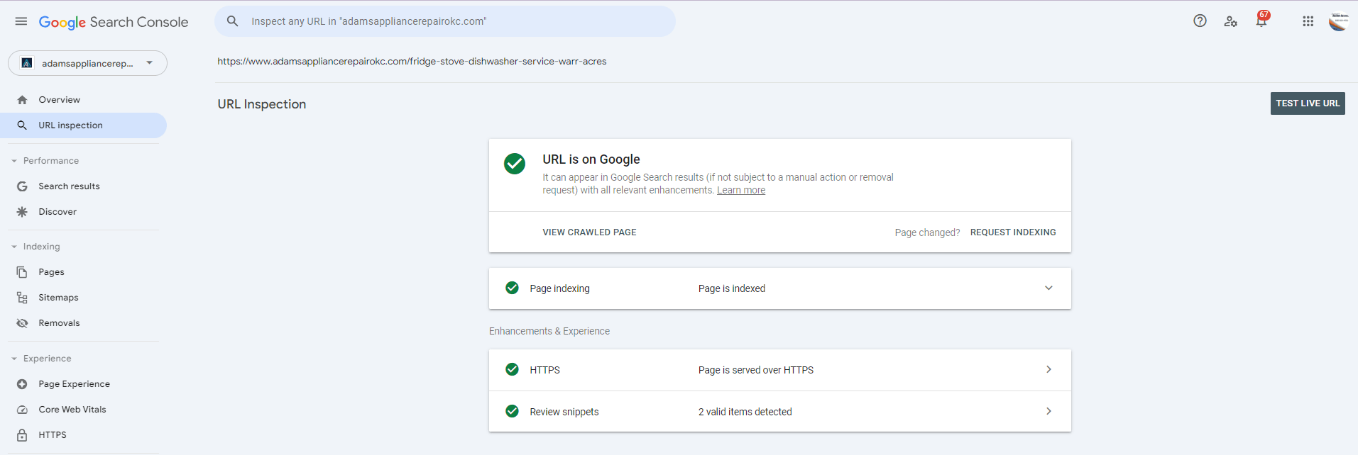The image size is (1358, 455).
Task: Open the Sitemaps section
Action: [58, 298]
